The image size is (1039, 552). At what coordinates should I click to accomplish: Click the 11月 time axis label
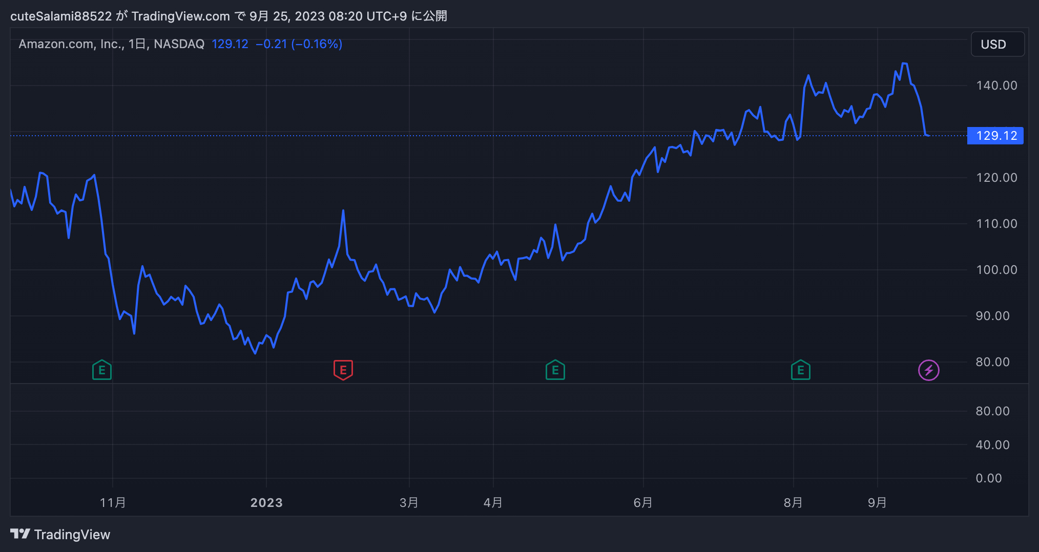(113, 503)
